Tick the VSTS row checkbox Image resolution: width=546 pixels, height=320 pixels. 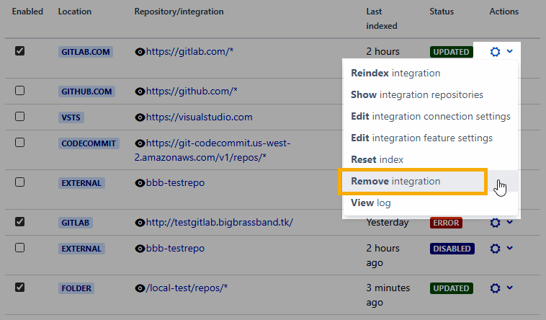[x=20, y=116]
